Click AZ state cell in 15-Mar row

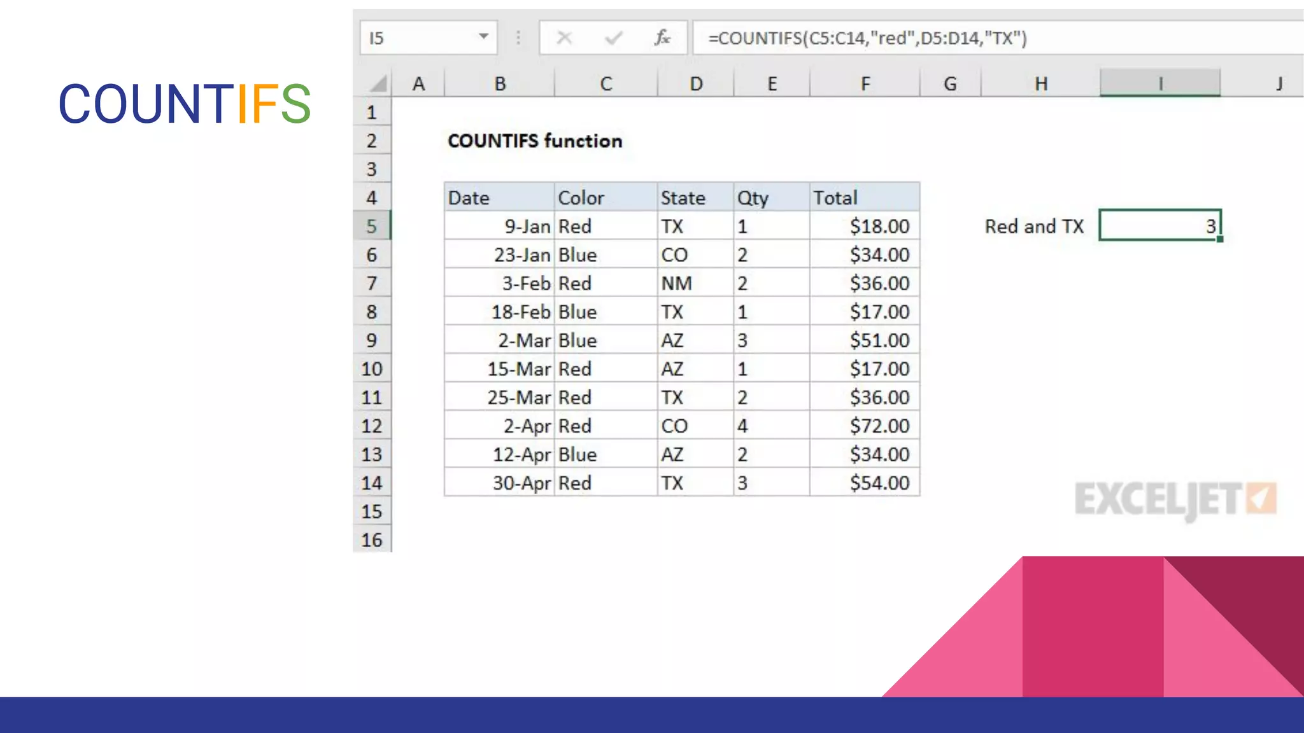pyautogui.click(x=696, y=368)
